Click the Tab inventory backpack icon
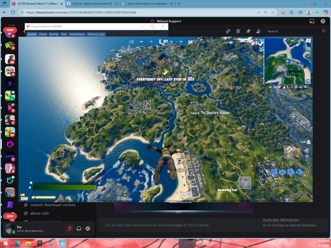This screenshot has width=331, height=248. coord(308,142)
